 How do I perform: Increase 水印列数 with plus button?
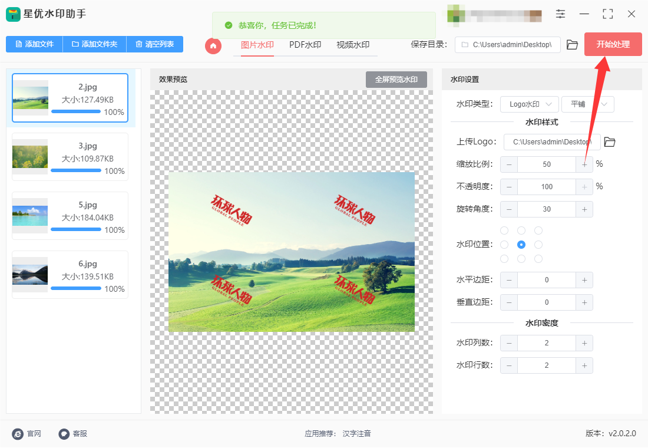click(x=584, y=343)
